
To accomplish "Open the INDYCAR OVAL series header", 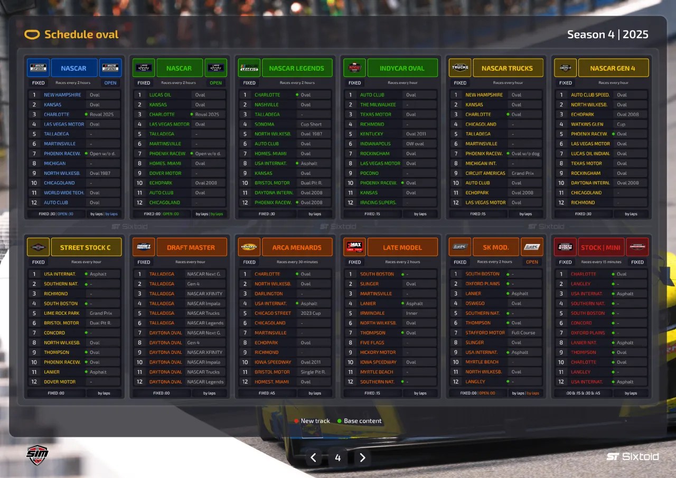I will [402, 68].
